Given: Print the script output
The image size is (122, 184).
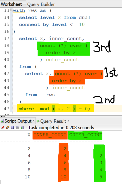Looking at the screenshot, I should tap(17, 127).
